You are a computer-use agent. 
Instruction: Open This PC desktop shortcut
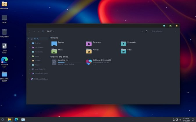pos(4,19)
